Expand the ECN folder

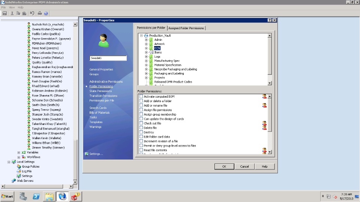[146, 48]
